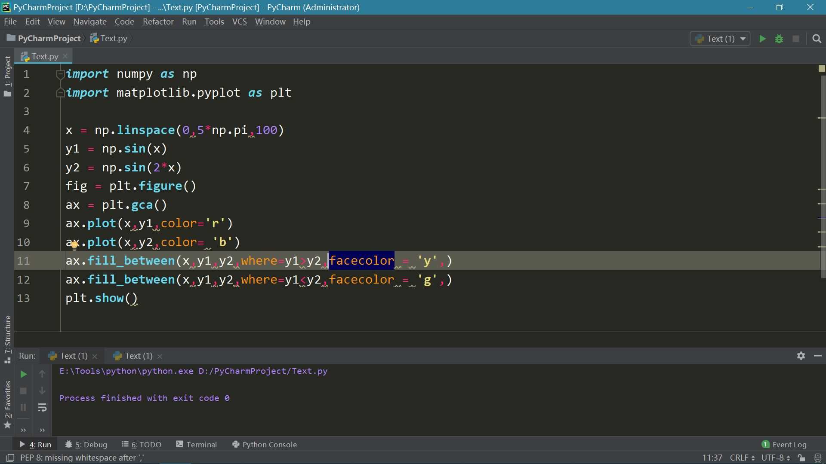Hide the Run tool window
Screen dimensions: 826x464
pos(818,356)
